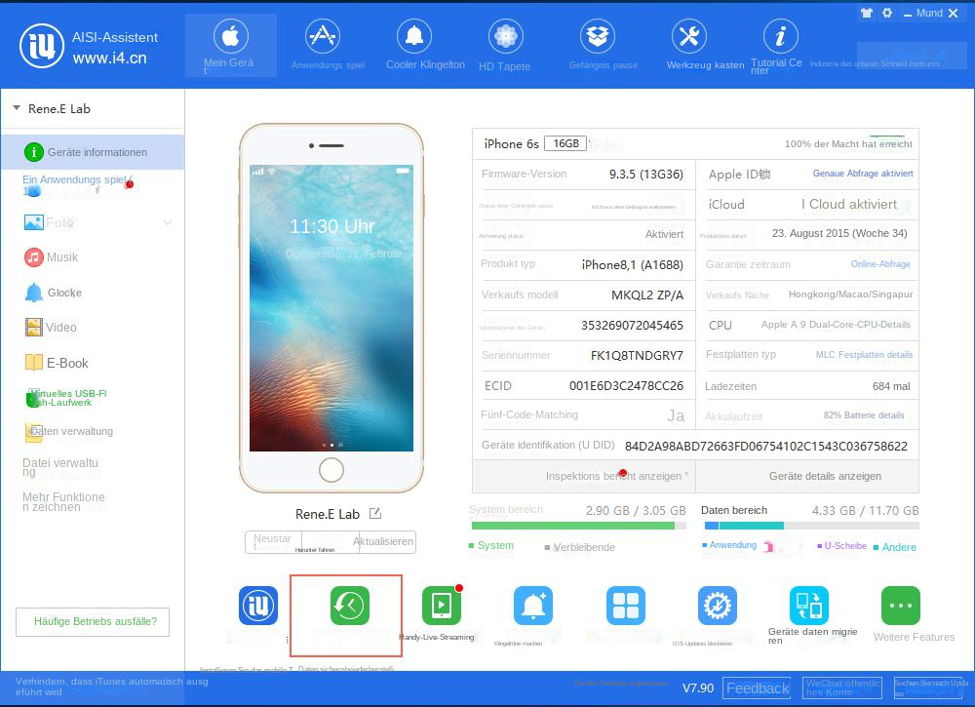Click the Feedback button
The width and height of the screenshot is (975, 707).
[757, 688]
